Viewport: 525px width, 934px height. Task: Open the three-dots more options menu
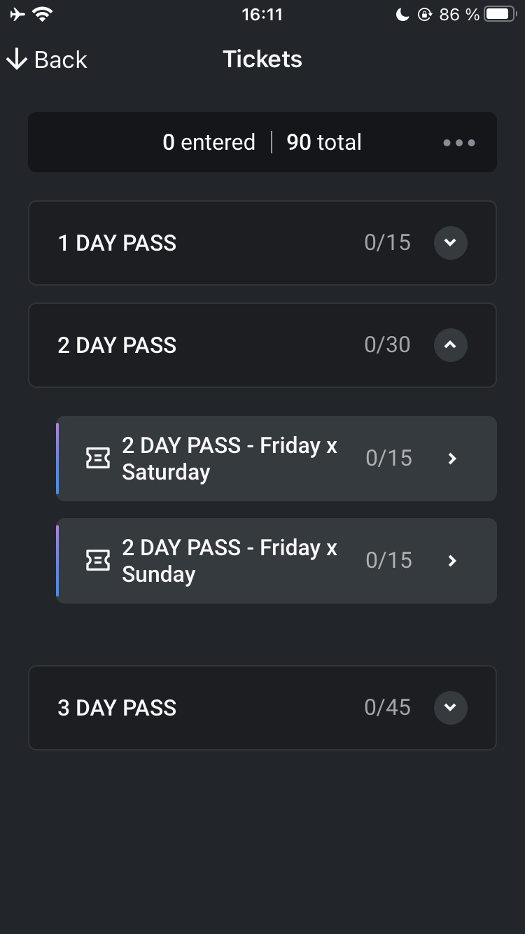(459, 143)
